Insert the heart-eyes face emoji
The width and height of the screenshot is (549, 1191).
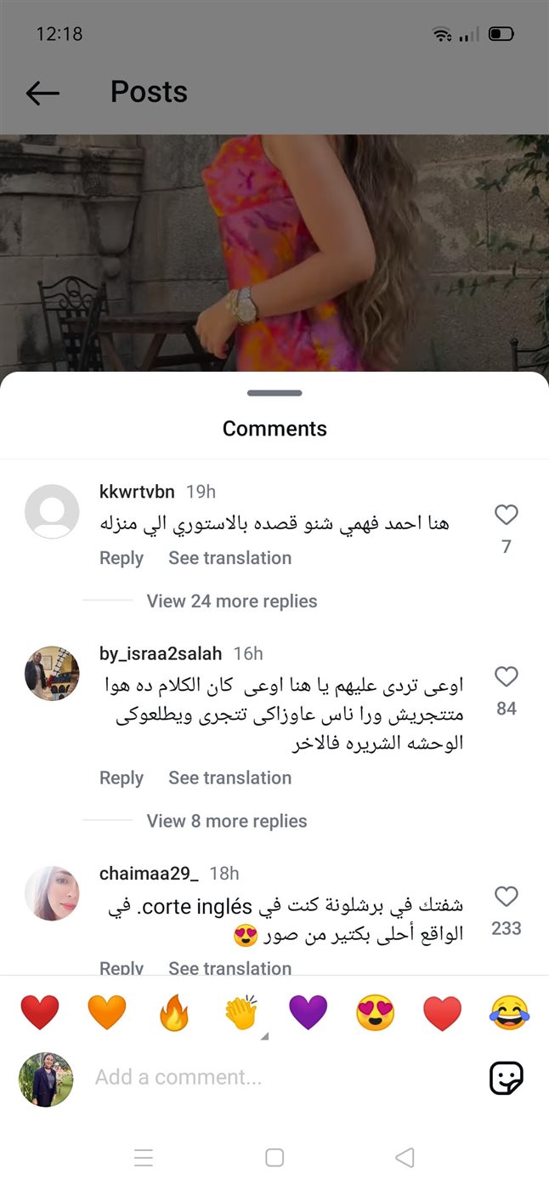(x=376, y=1014)
